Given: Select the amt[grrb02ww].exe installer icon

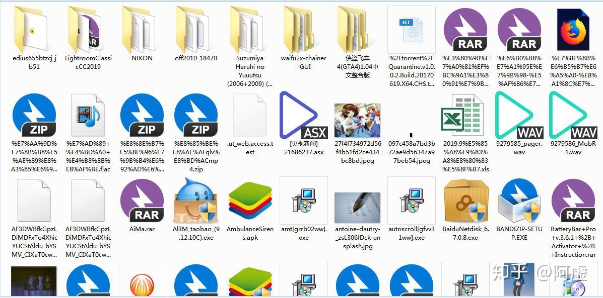Looking at the screenshot, I should tap(304, 201).
